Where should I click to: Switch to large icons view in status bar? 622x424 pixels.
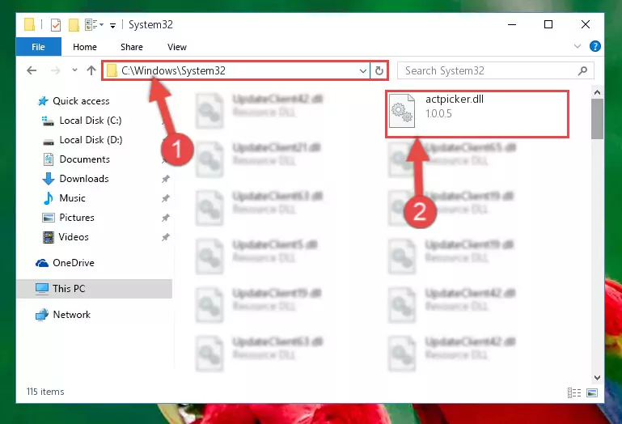(592, 392)
